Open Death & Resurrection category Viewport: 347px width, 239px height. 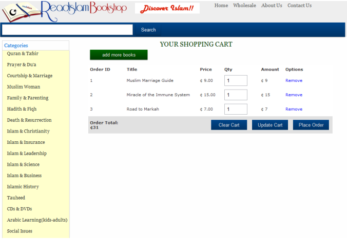coord(29,120)
